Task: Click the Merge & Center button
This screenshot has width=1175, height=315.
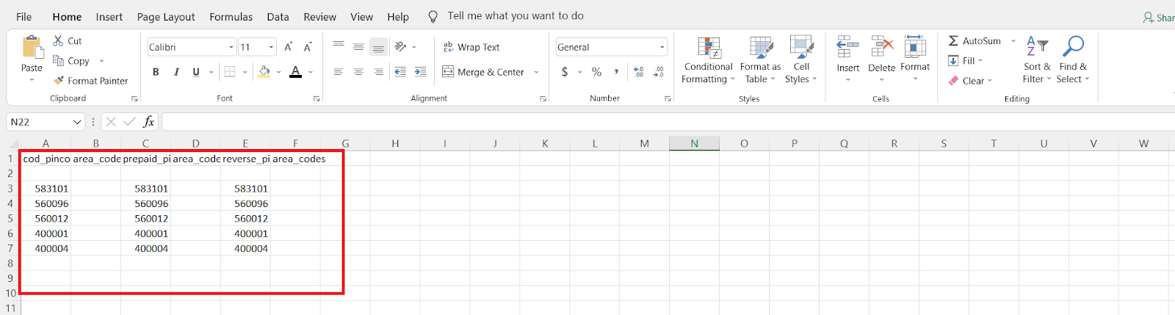Action: 483,72
